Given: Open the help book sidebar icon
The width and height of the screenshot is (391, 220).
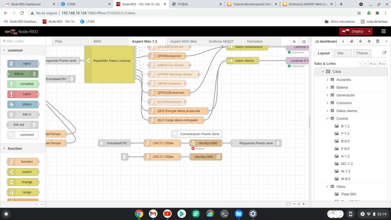Looking at the screenshot, I should click(352, 41).
